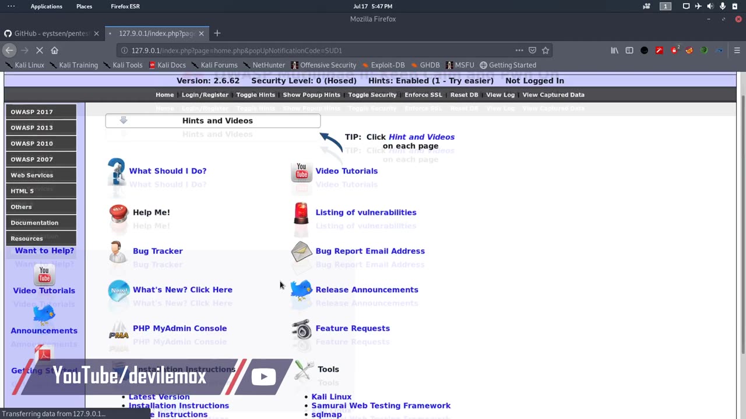Image resolution: width=746 pixels, height=419 pixels.
Task: Open View Captured Data in menu bar
Action: click(x=553, y=95)
